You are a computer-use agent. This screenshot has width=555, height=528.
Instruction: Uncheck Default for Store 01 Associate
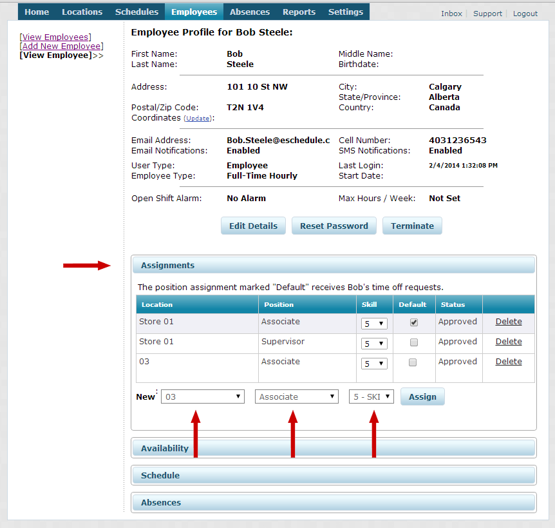tap(414, 322)
